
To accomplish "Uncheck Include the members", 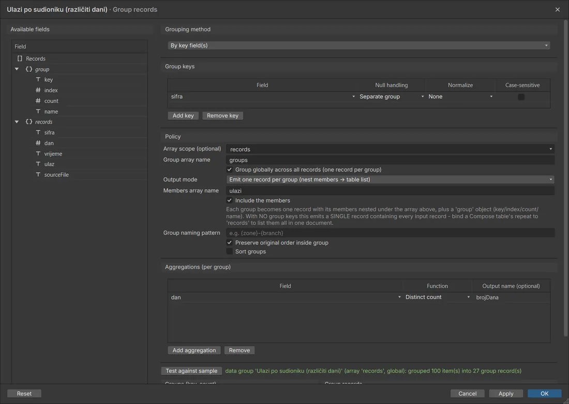I will click(x=229, y=200).
